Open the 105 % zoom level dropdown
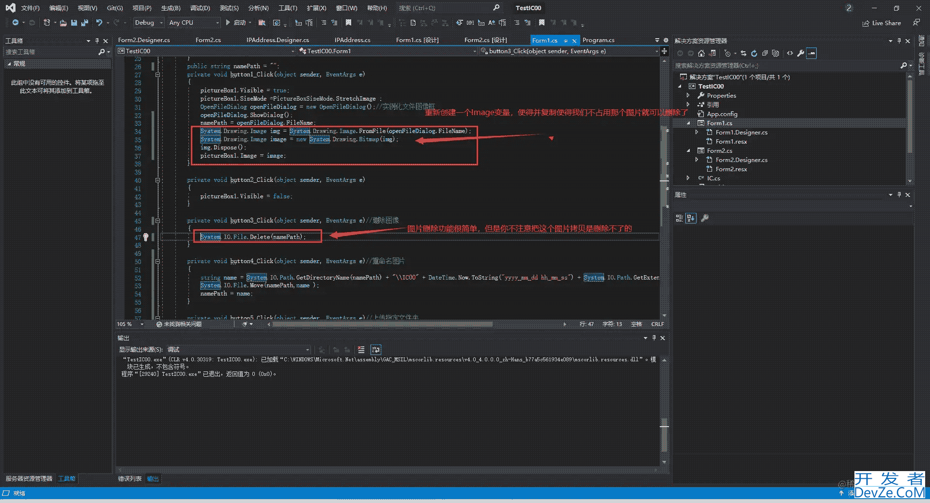The height and width of the screenshot is (503, 930). tap(130, 324)
